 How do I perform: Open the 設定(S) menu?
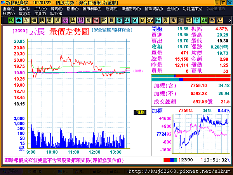point(24,14)
